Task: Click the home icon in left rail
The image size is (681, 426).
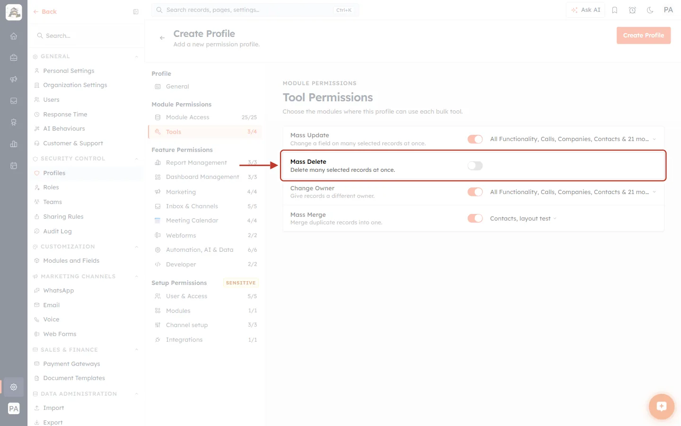Action: pos(14,36)
